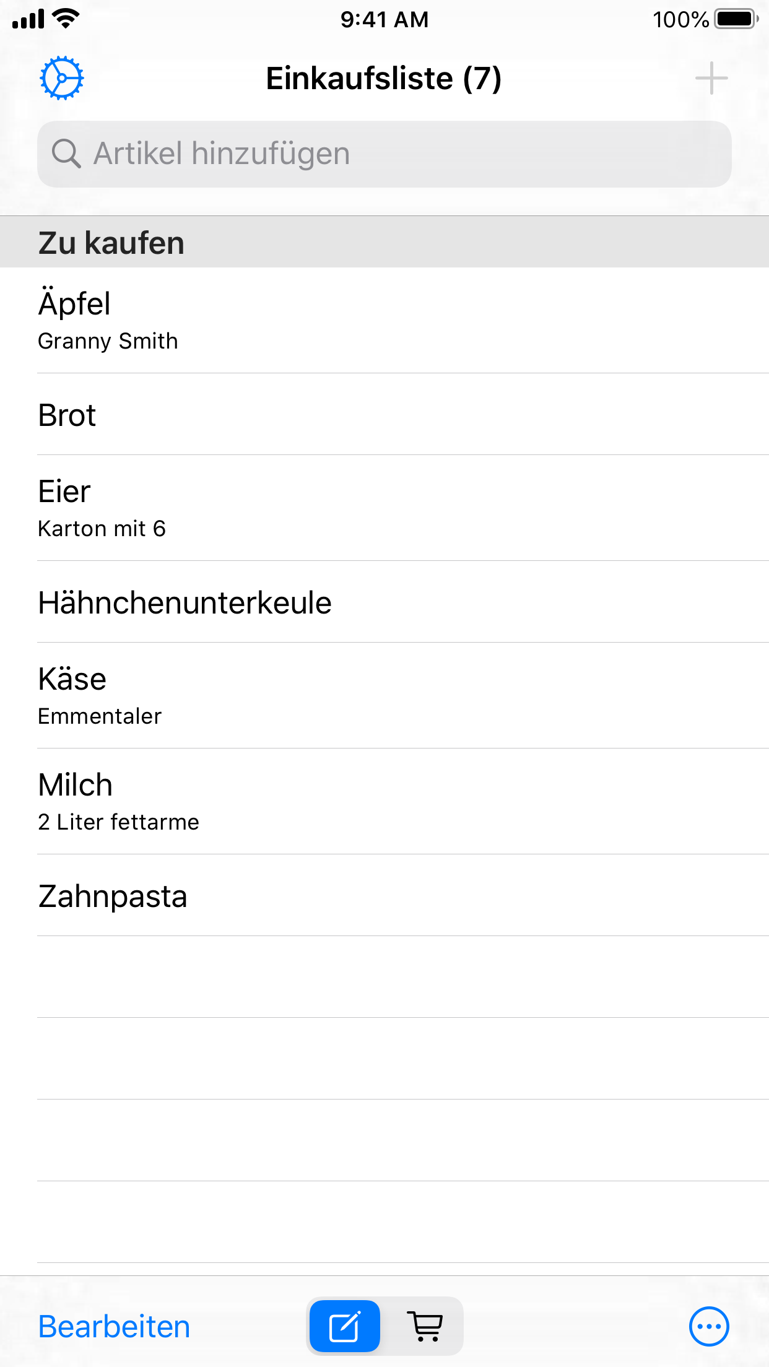Tap the Bearbeiten button

114,1327
